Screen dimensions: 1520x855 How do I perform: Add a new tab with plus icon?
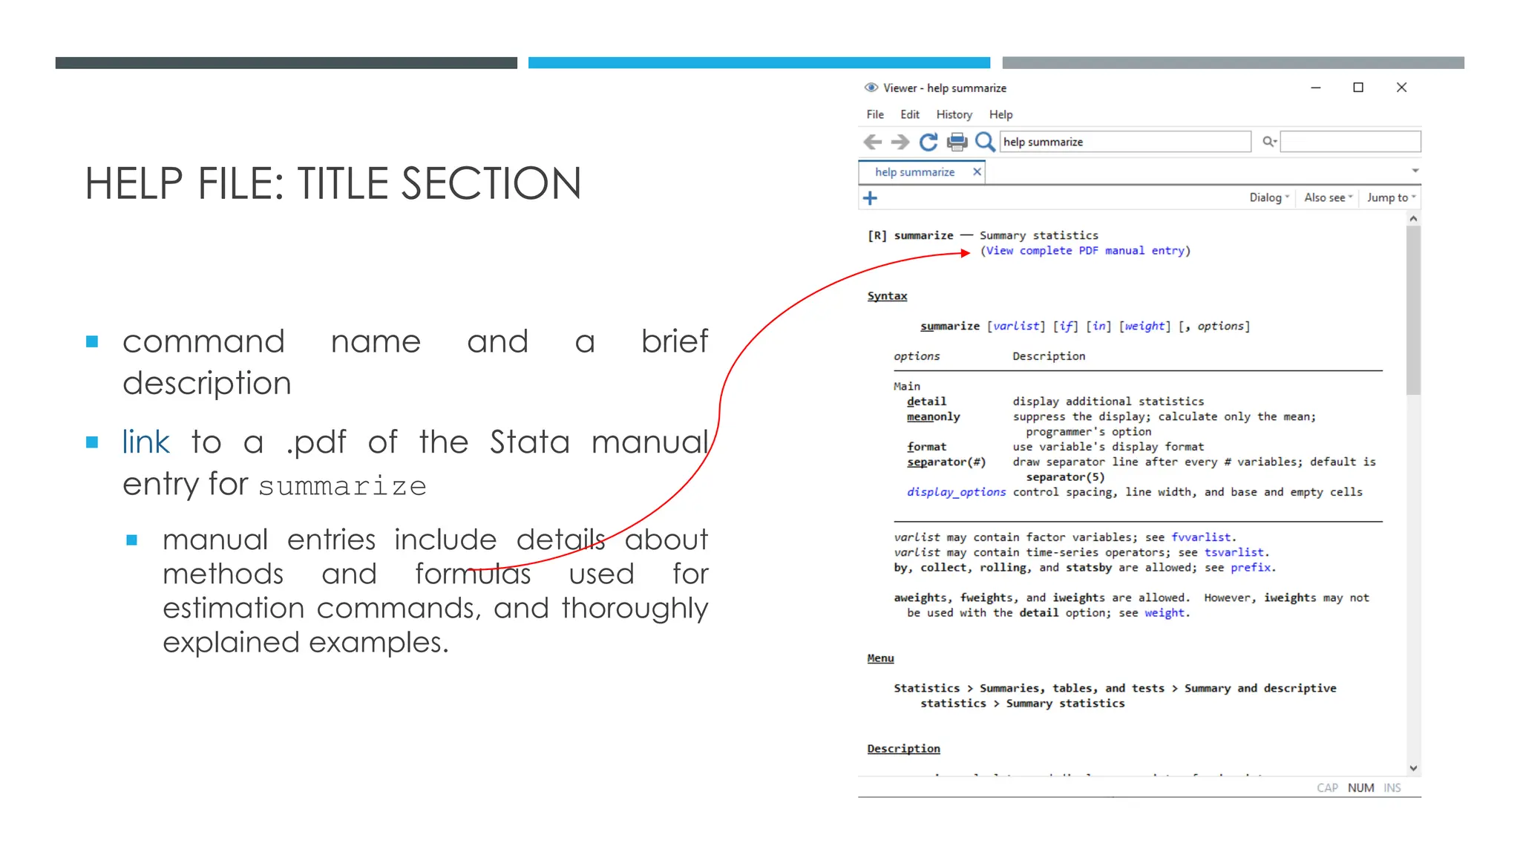click(x=871, y=198)
